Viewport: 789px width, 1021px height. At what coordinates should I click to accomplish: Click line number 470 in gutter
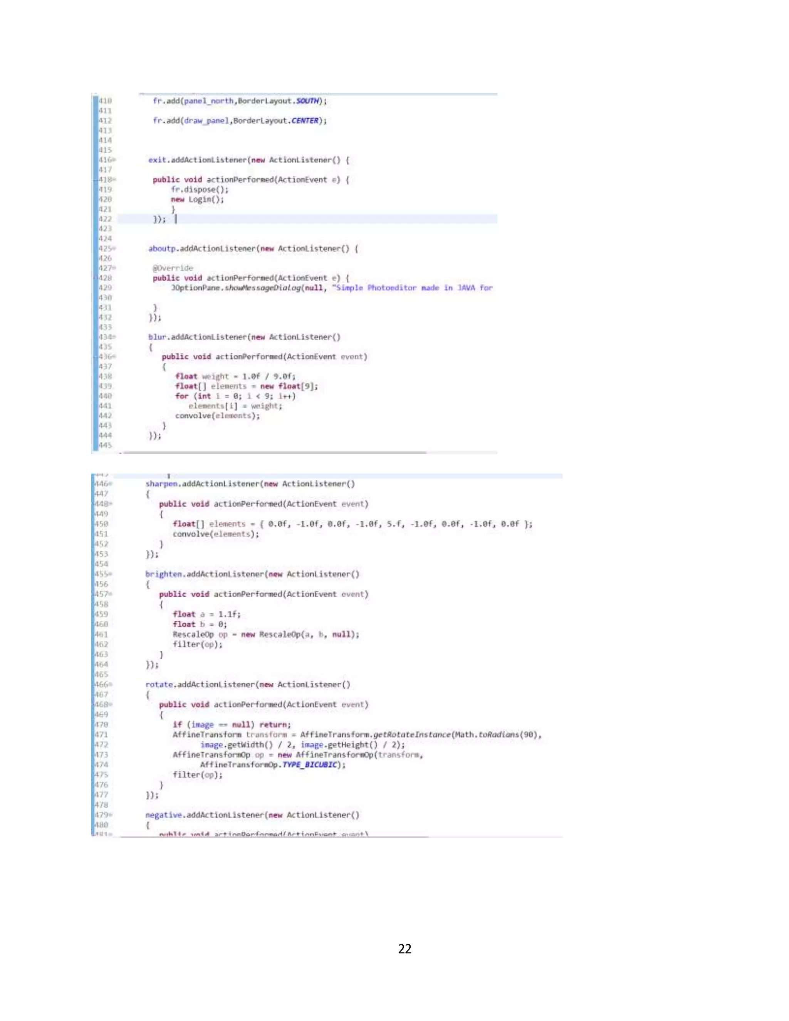point(101,725)
